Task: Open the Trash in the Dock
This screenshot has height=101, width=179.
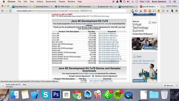Action: tap(164, 95)
